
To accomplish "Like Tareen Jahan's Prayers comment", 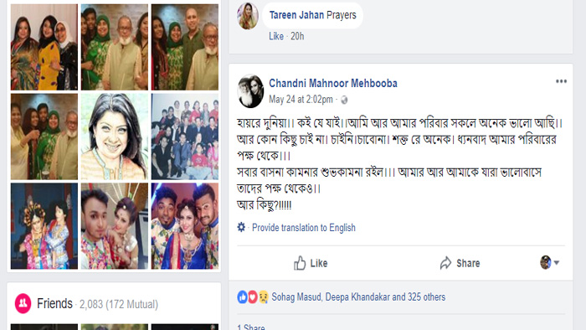I will coord(276,36).
